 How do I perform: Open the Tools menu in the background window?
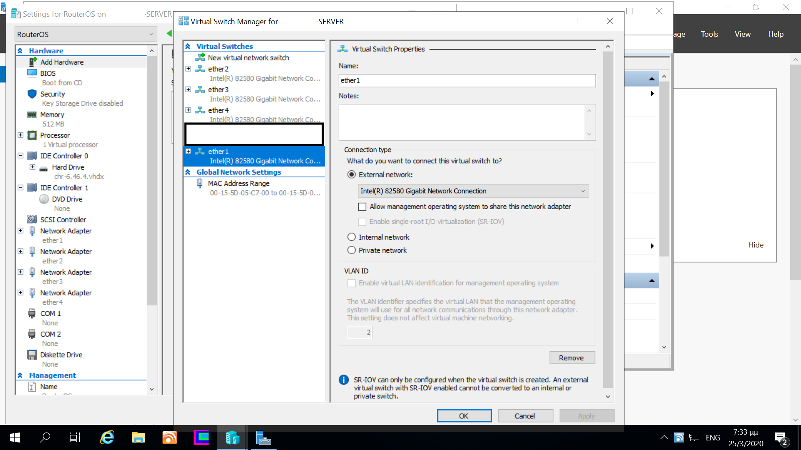(x=710, y=34)
